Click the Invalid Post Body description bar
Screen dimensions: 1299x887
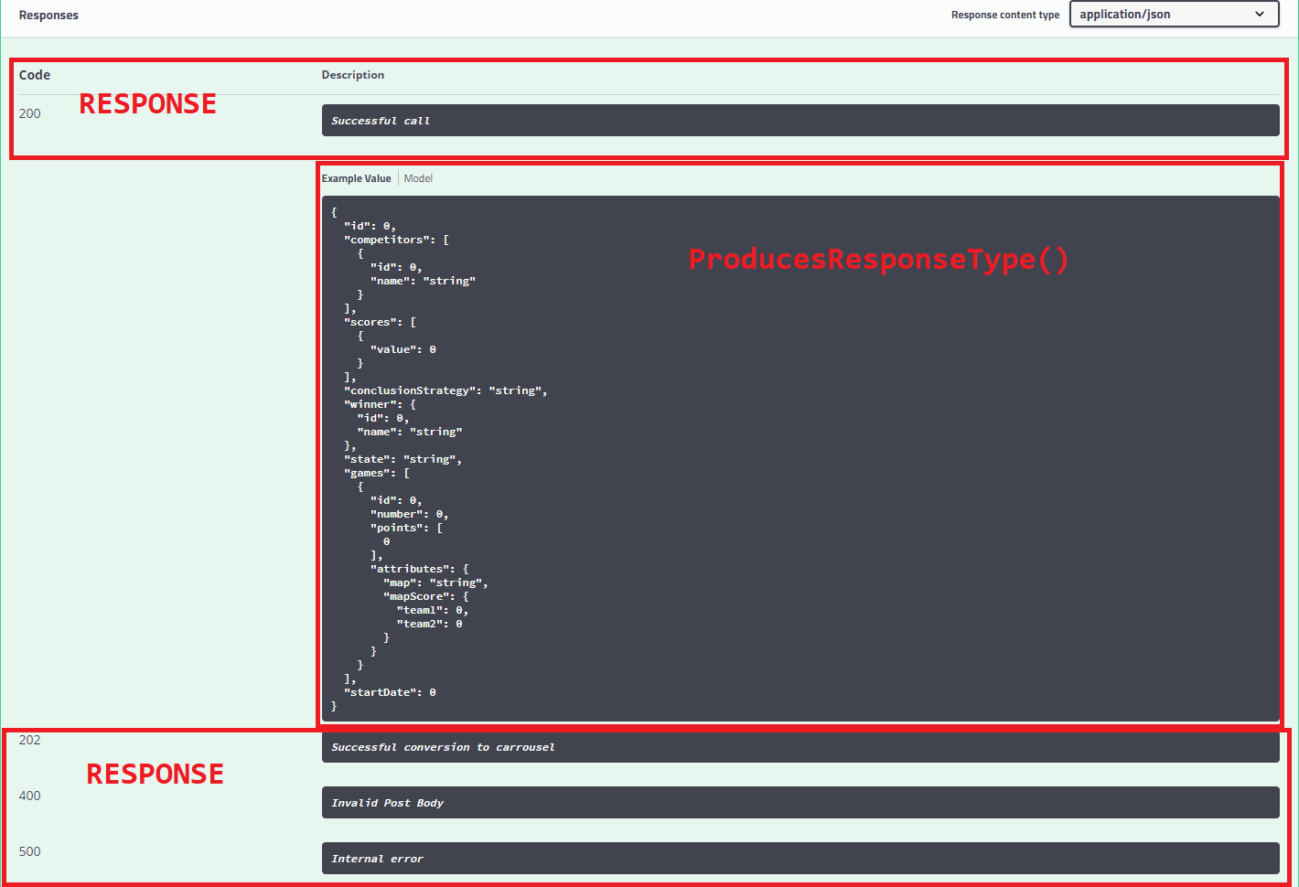[x=800, y=802]
